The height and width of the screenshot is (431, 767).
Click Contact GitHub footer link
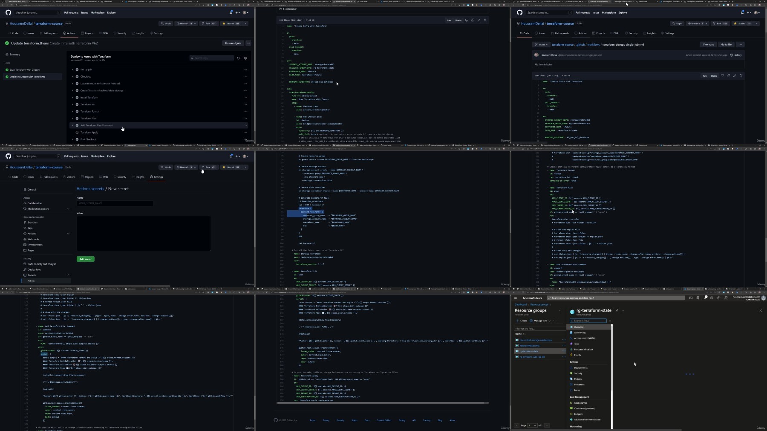[x=384, y=420]
